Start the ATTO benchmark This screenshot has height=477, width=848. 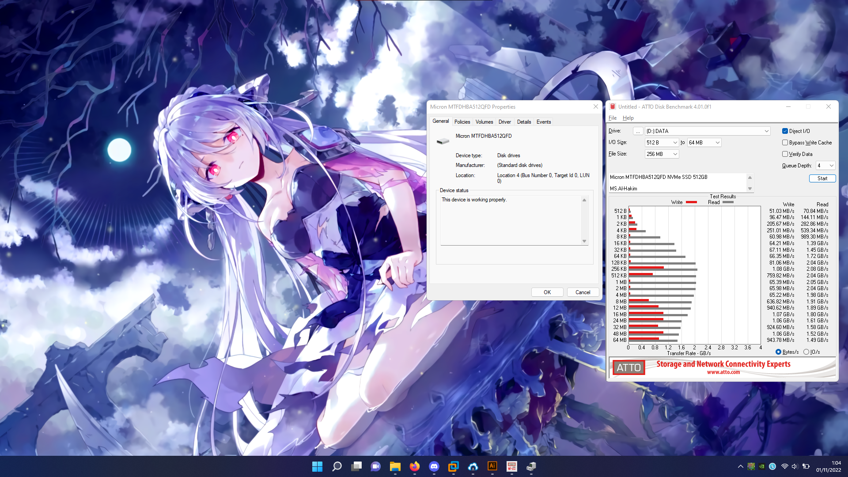822,178
